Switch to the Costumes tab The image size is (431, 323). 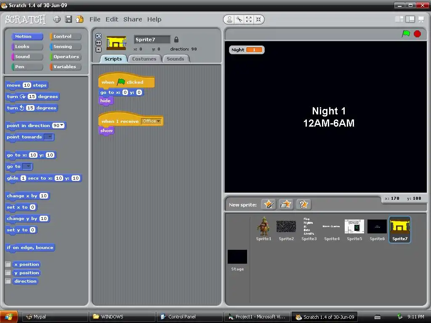click(x=144, y=59)
